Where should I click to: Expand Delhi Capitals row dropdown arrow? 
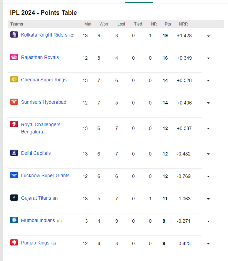click(208, 154)
